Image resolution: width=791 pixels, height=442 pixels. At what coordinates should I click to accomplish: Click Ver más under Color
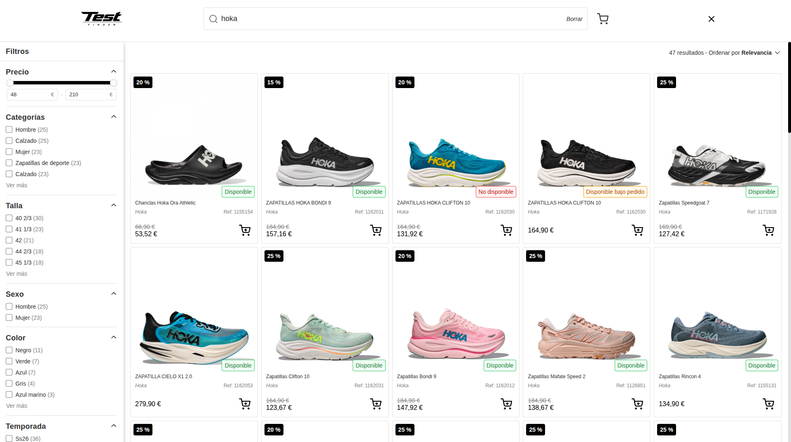pos(16,406)
